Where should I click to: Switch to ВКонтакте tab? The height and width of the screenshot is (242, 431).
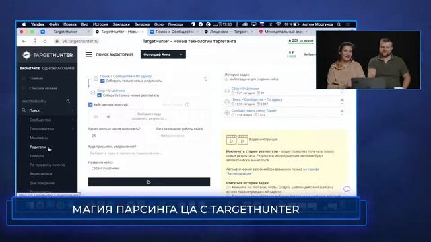pyautogui.click(x=30, y=69)
